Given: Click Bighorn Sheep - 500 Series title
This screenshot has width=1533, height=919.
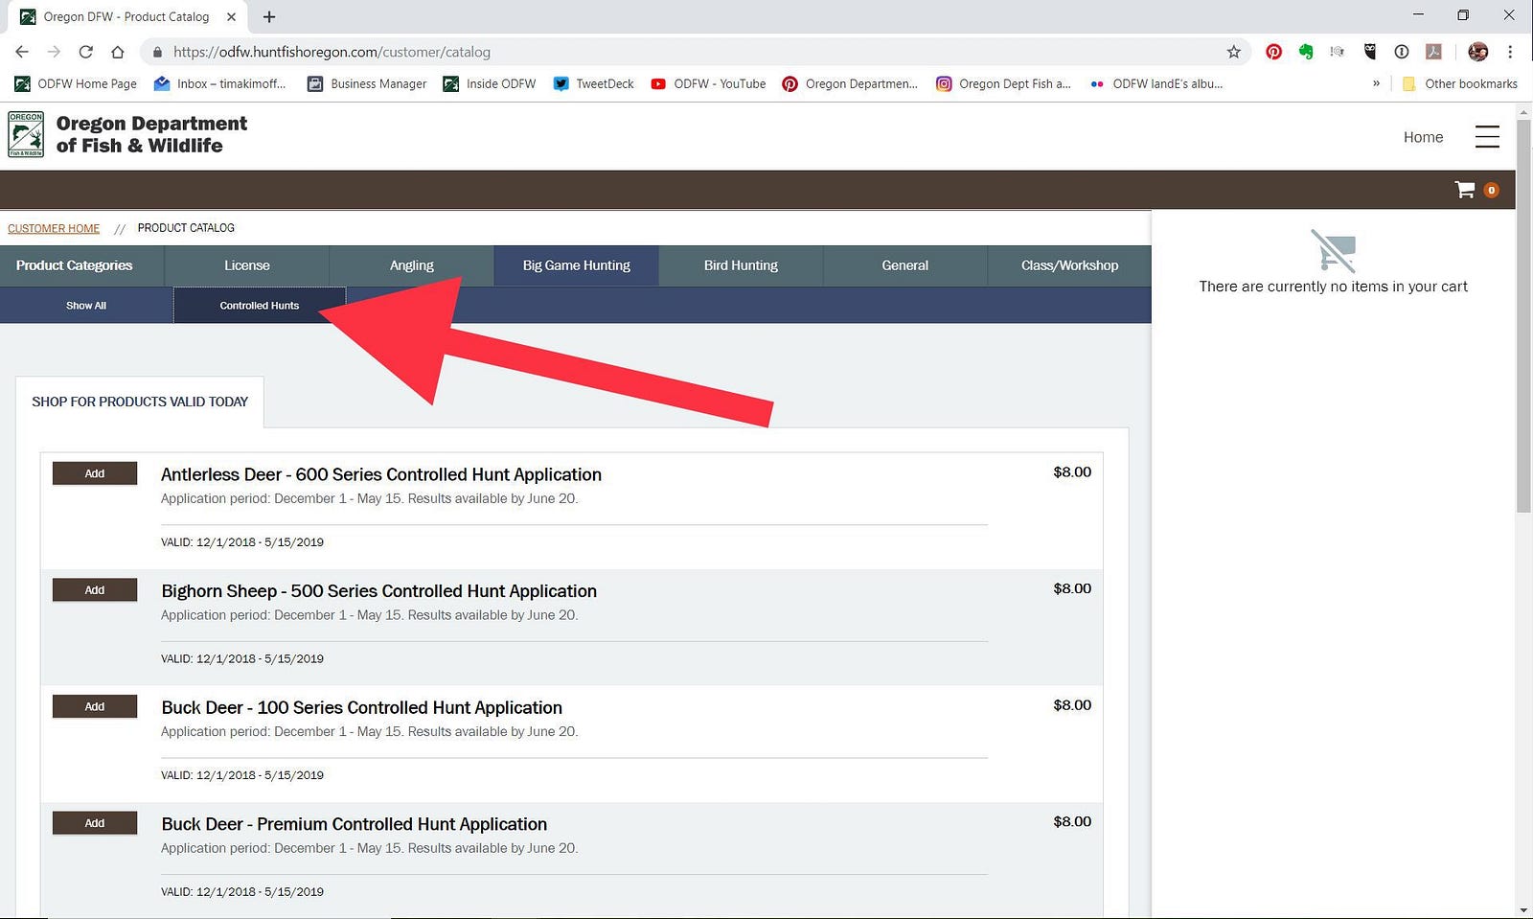Looking at the screenshot, I should tap(379, 591).
